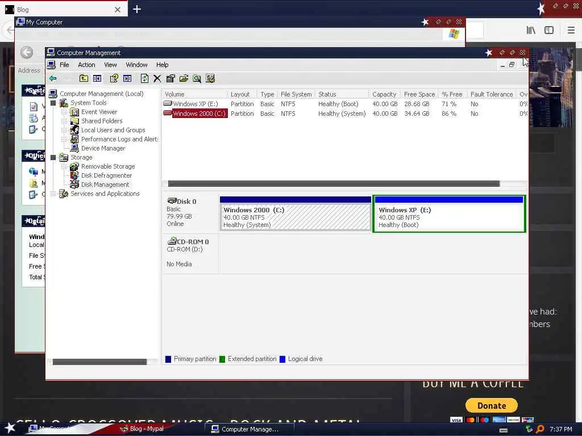The image size is (582, 436).
Task: Click the Computer Management console menu icon
Action: (52, 65)
